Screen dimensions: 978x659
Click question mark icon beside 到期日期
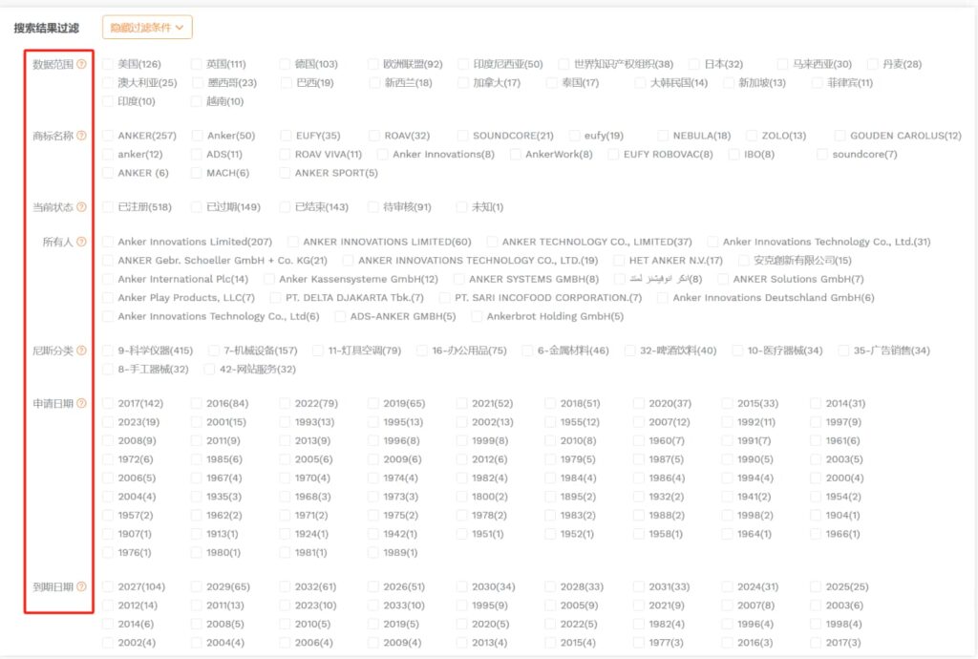pos(81,586)
